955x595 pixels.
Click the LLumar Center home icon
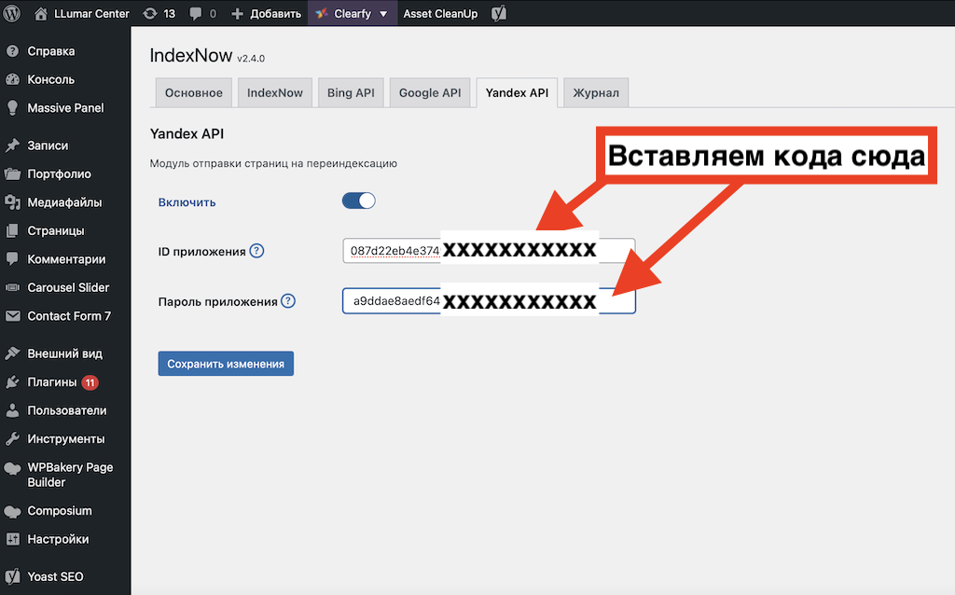point(41,13)
